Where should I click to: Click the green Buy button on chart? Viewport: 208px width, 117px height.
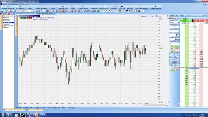click(x=23, y=18)
